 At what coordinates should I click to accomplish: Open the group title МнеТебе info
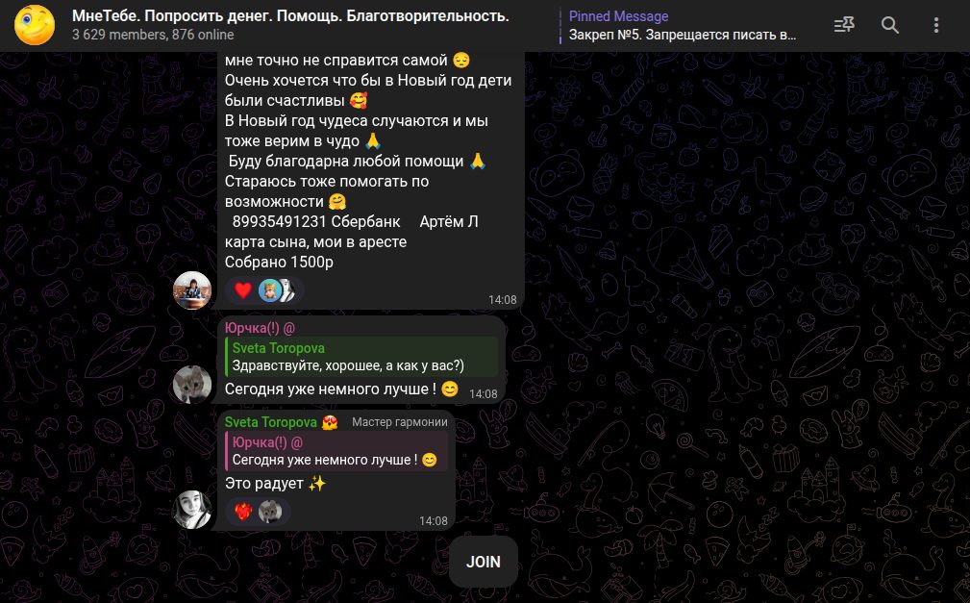[290, 16]
